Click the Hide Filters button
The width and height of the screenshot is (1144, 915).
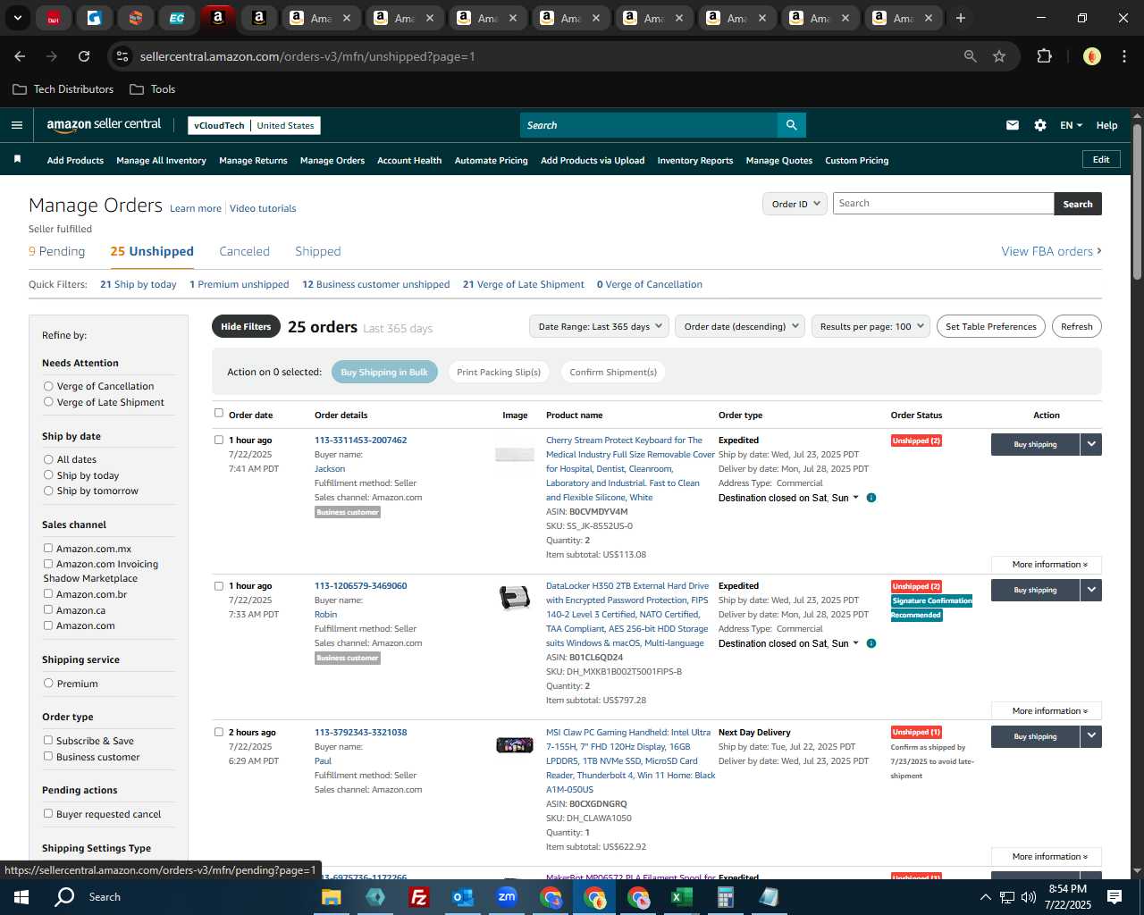tap(246, 326)
